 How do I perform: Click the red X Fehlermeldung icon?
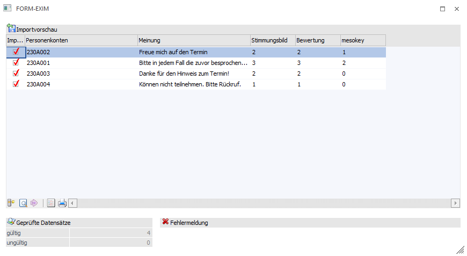[165, 222]
